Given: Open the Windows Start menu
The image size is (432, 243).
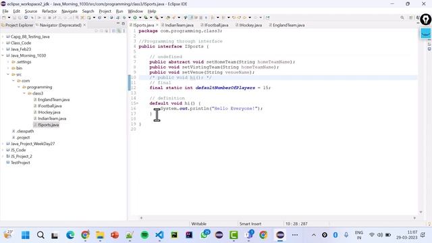Looking at the screenshot, I should [x=26, y=235].
